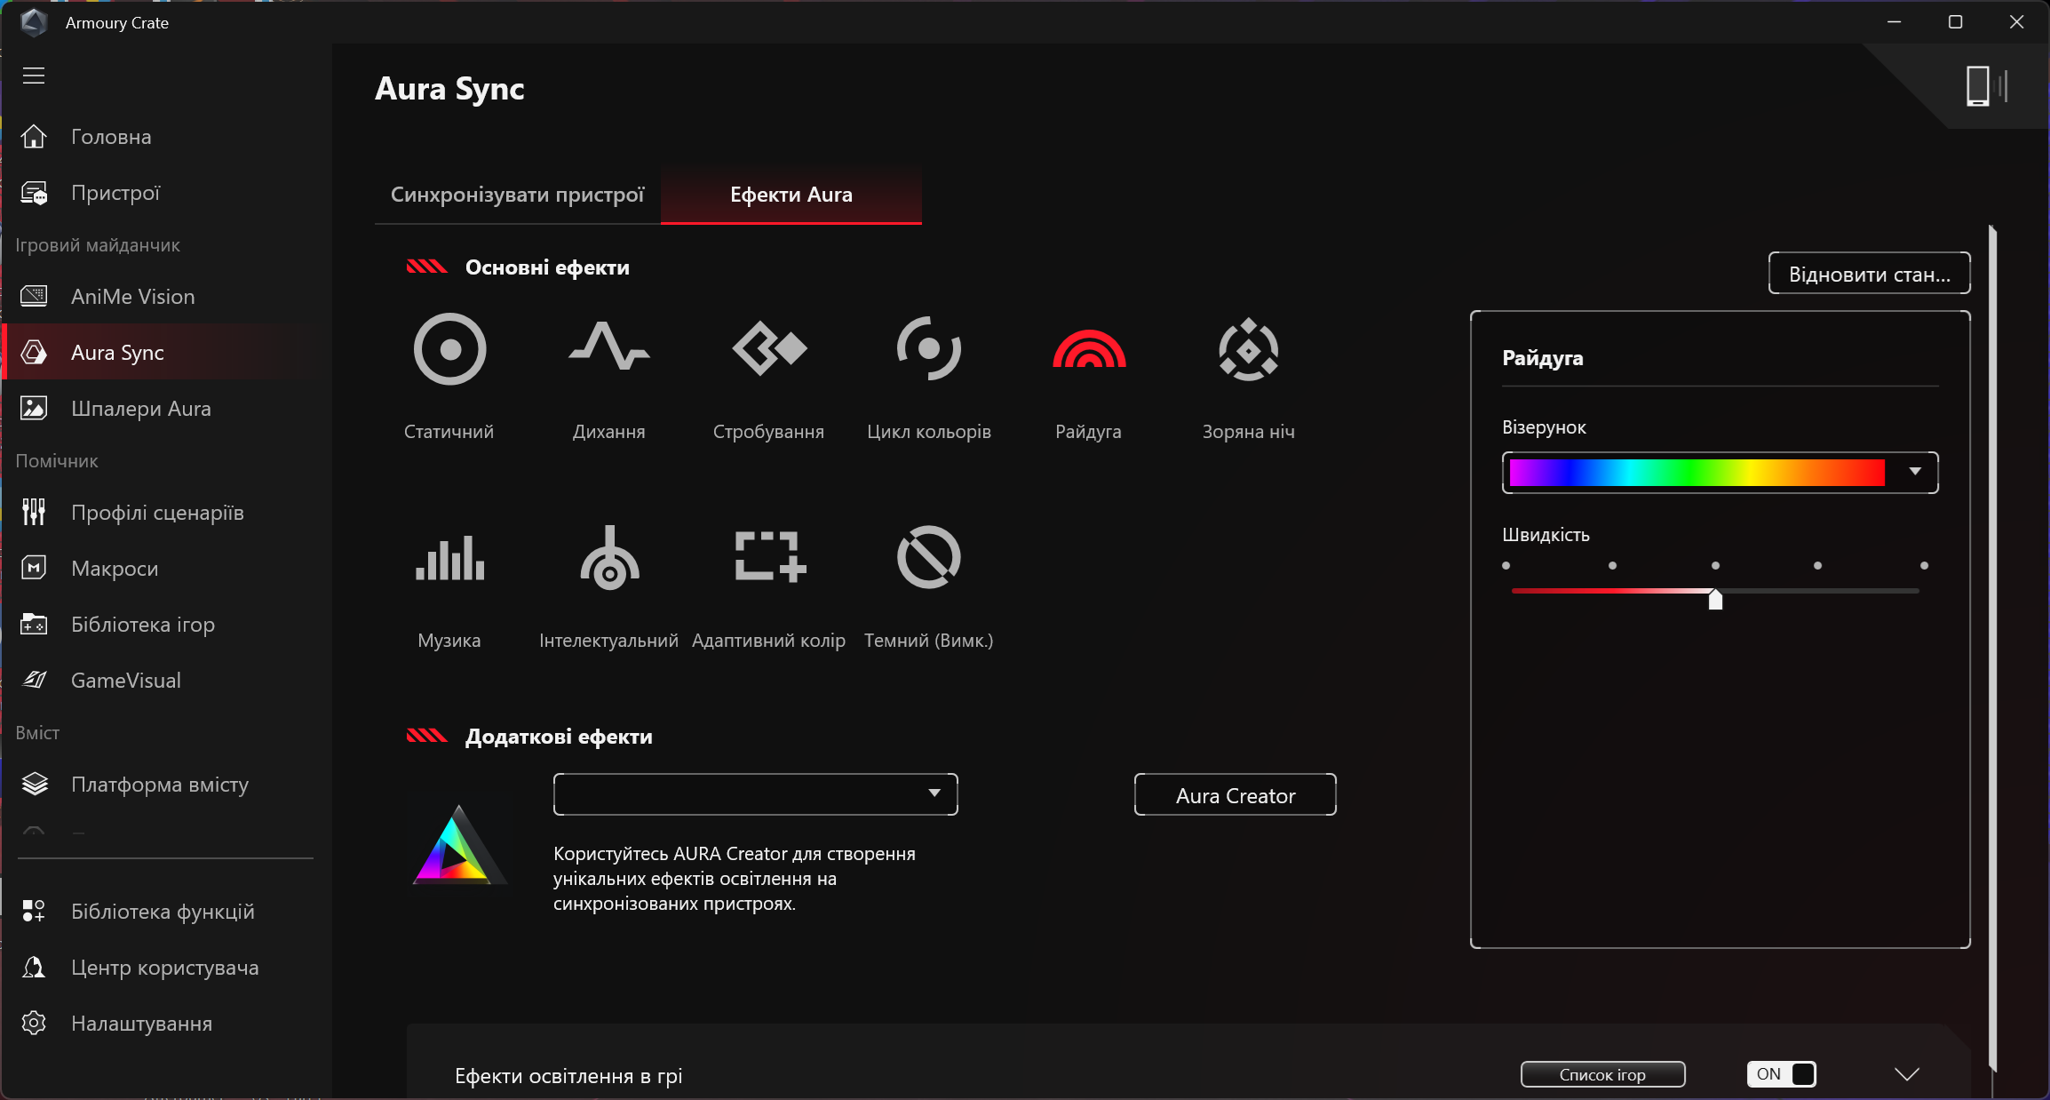Choose the Smart (Інтелектуальний) effect icon
This screenshot has height=1100, width=2050.
click(x=608, y=558)
